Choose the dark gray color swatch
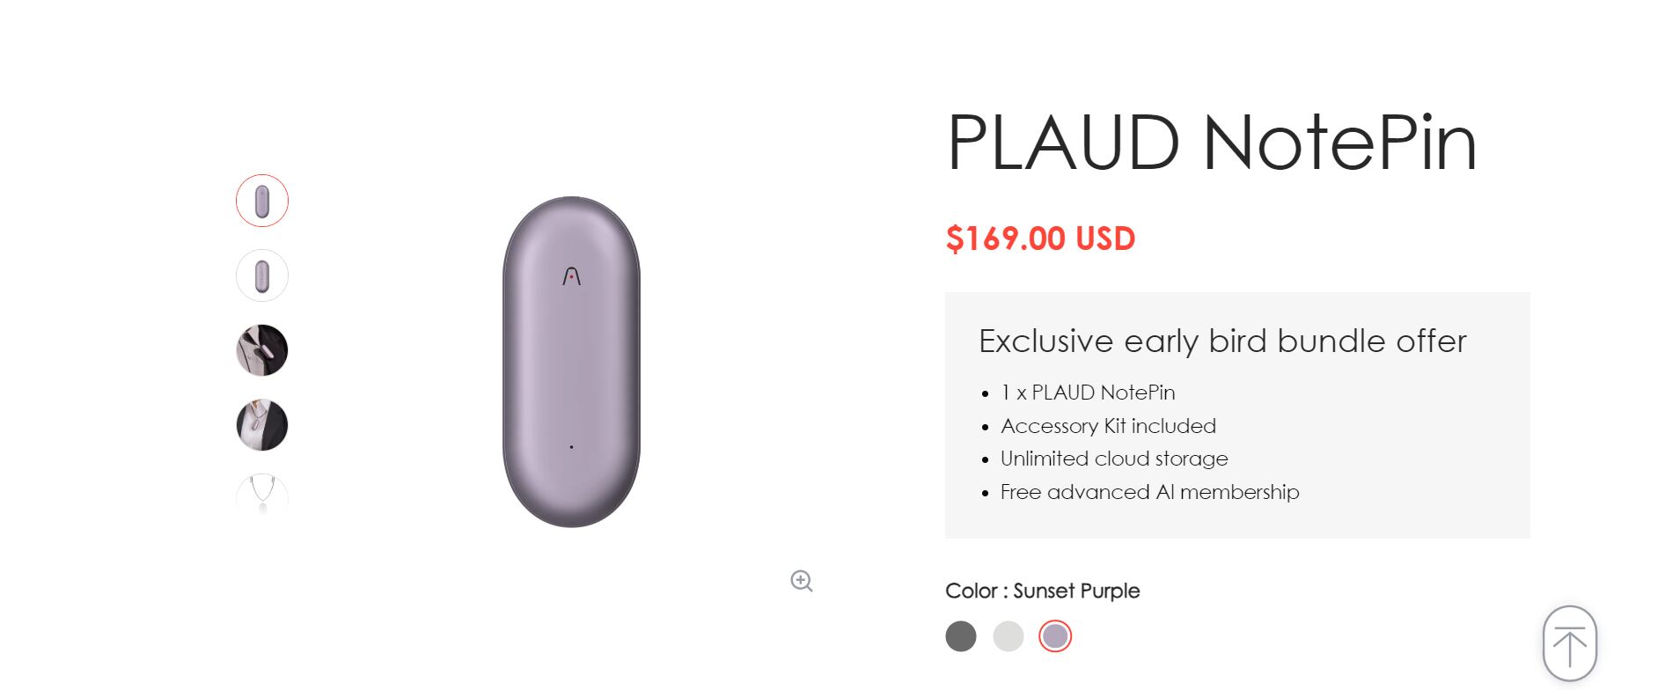This screenshot has width=1665, height=690. coord(961,636)
